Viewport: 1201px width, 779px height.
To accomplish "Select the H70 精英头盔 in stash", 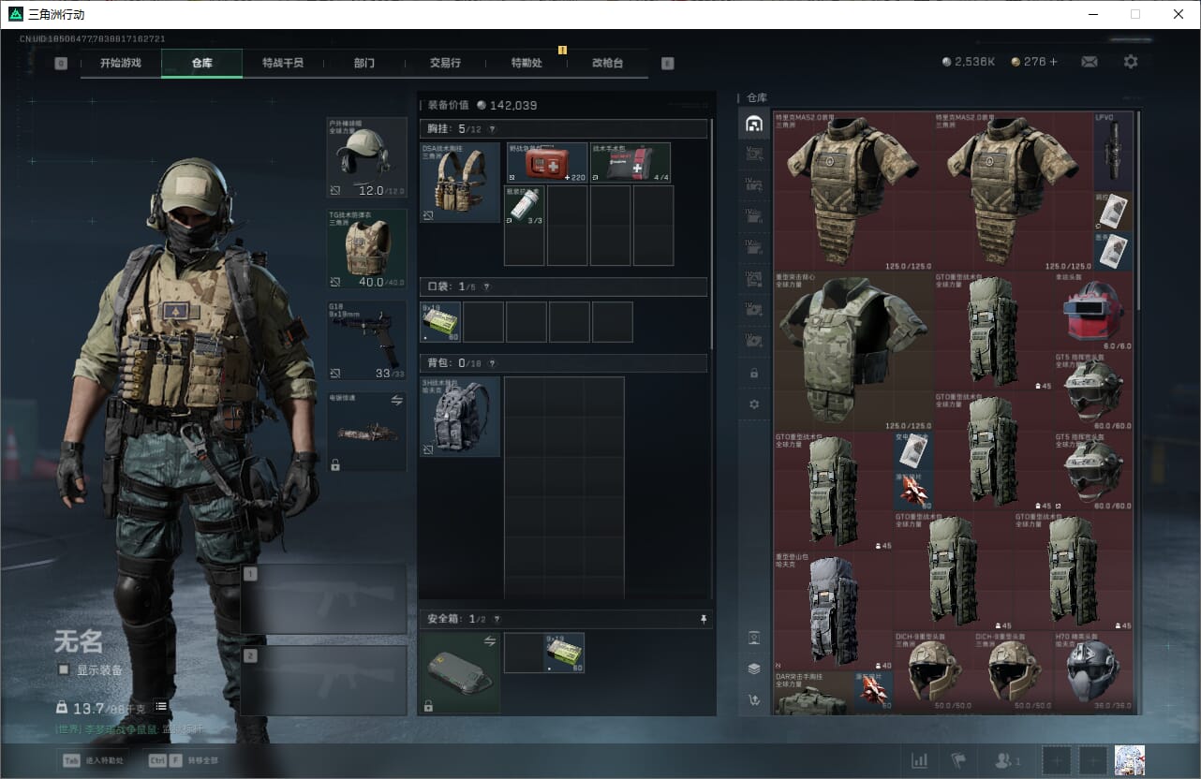I will [1093, 670].
